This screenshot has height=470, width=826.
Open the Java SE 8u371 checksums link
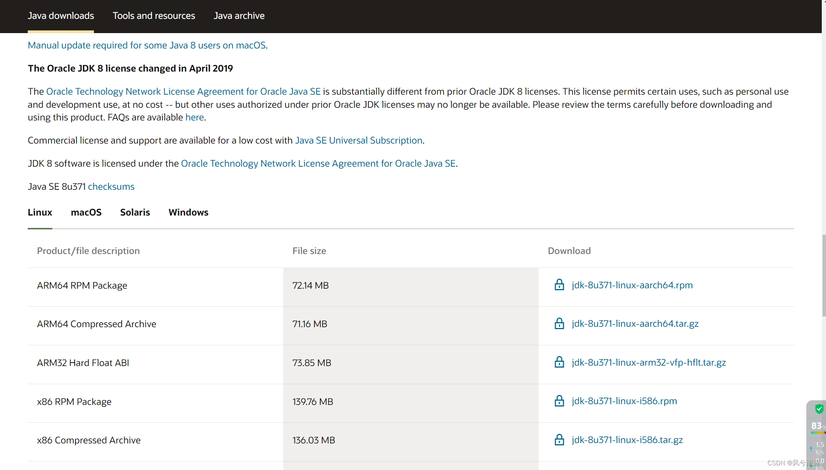click(111, 187)
